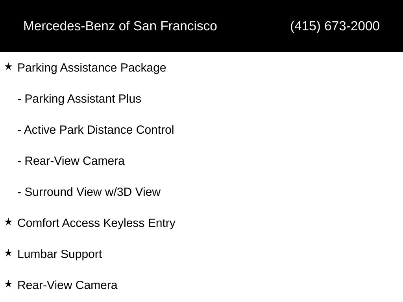Click the dash before Surround View w/3D View

[19, 193]
